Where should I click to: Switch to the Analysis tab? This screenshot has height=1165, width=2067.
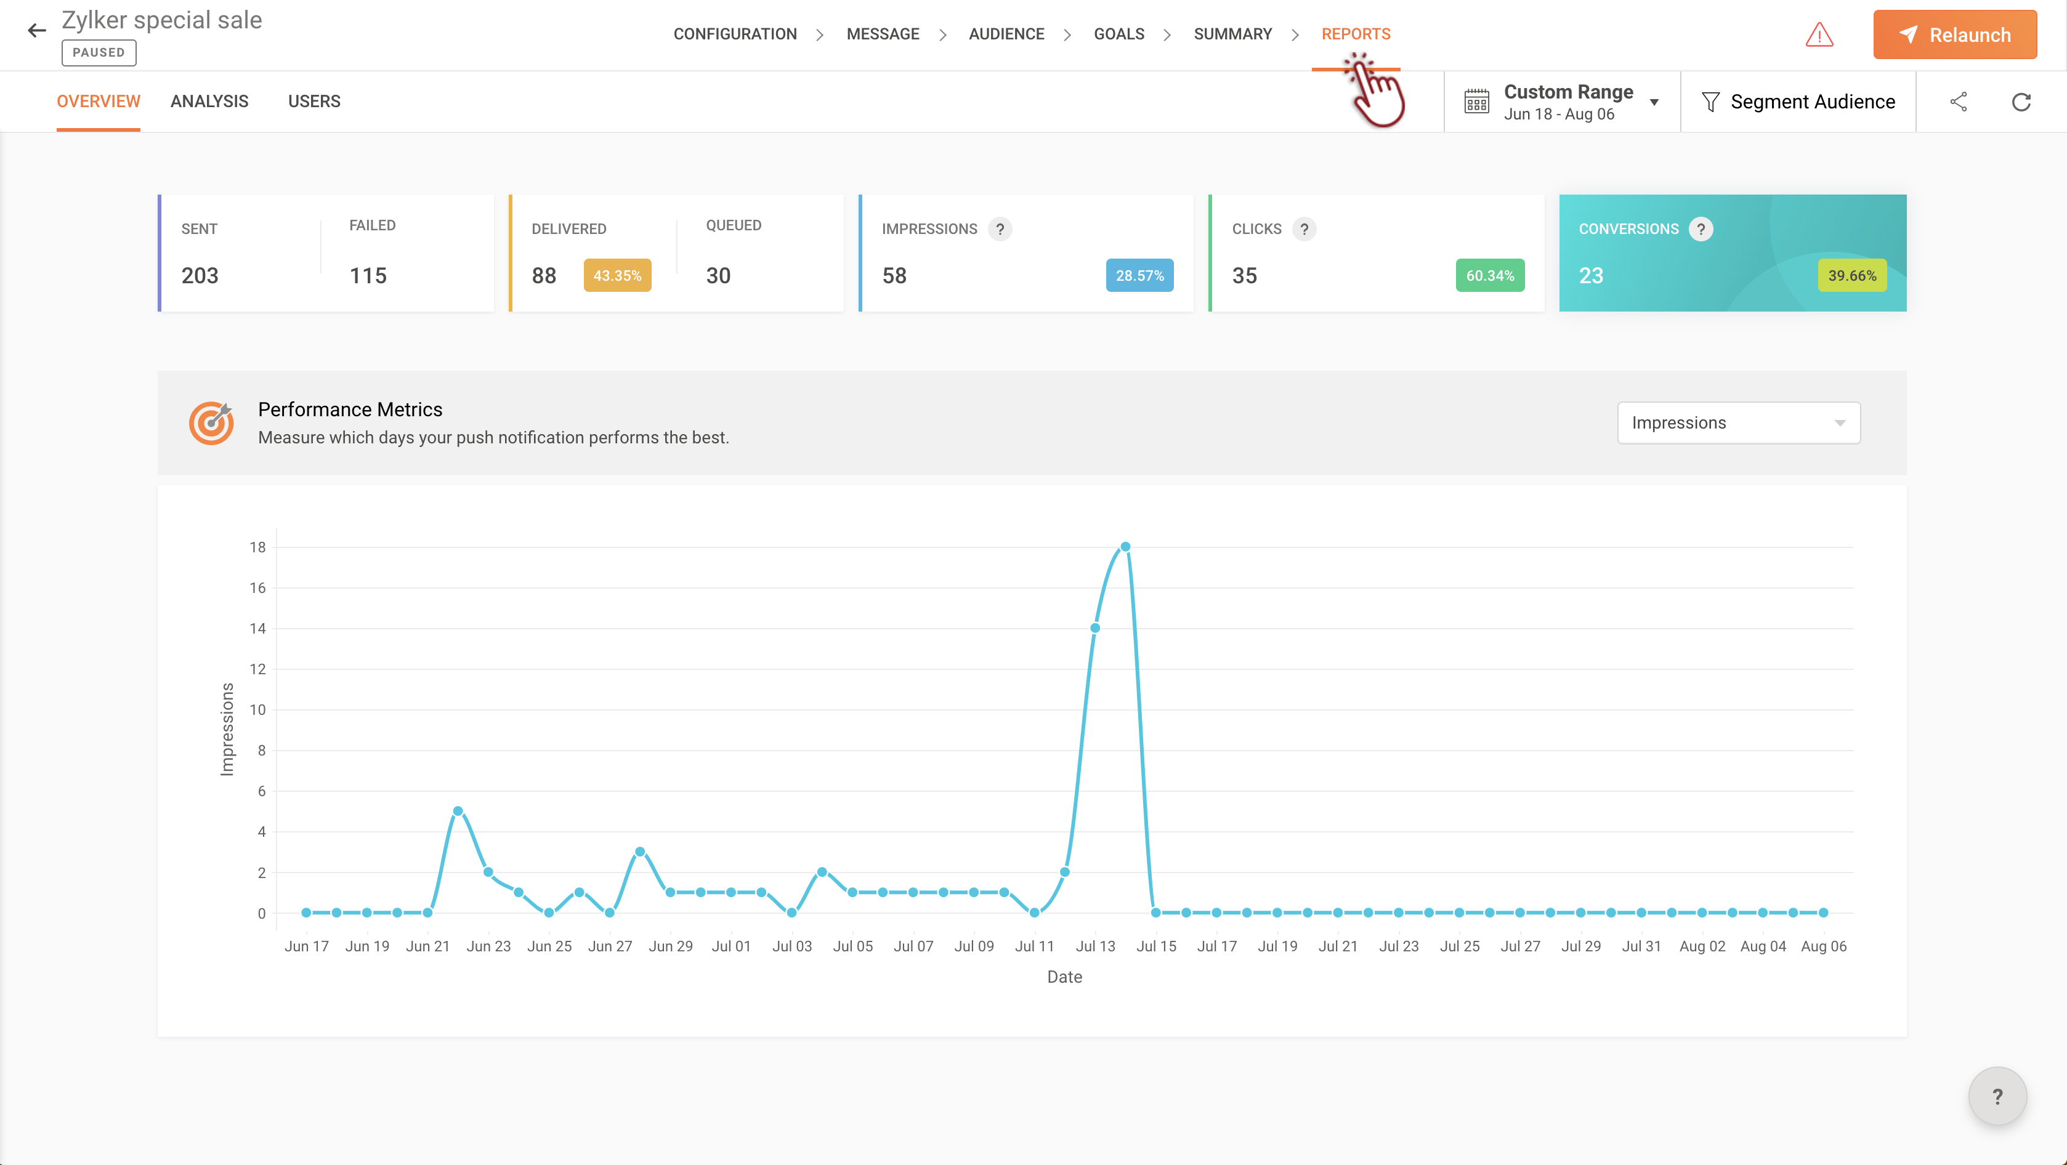[x=209, y=102]
